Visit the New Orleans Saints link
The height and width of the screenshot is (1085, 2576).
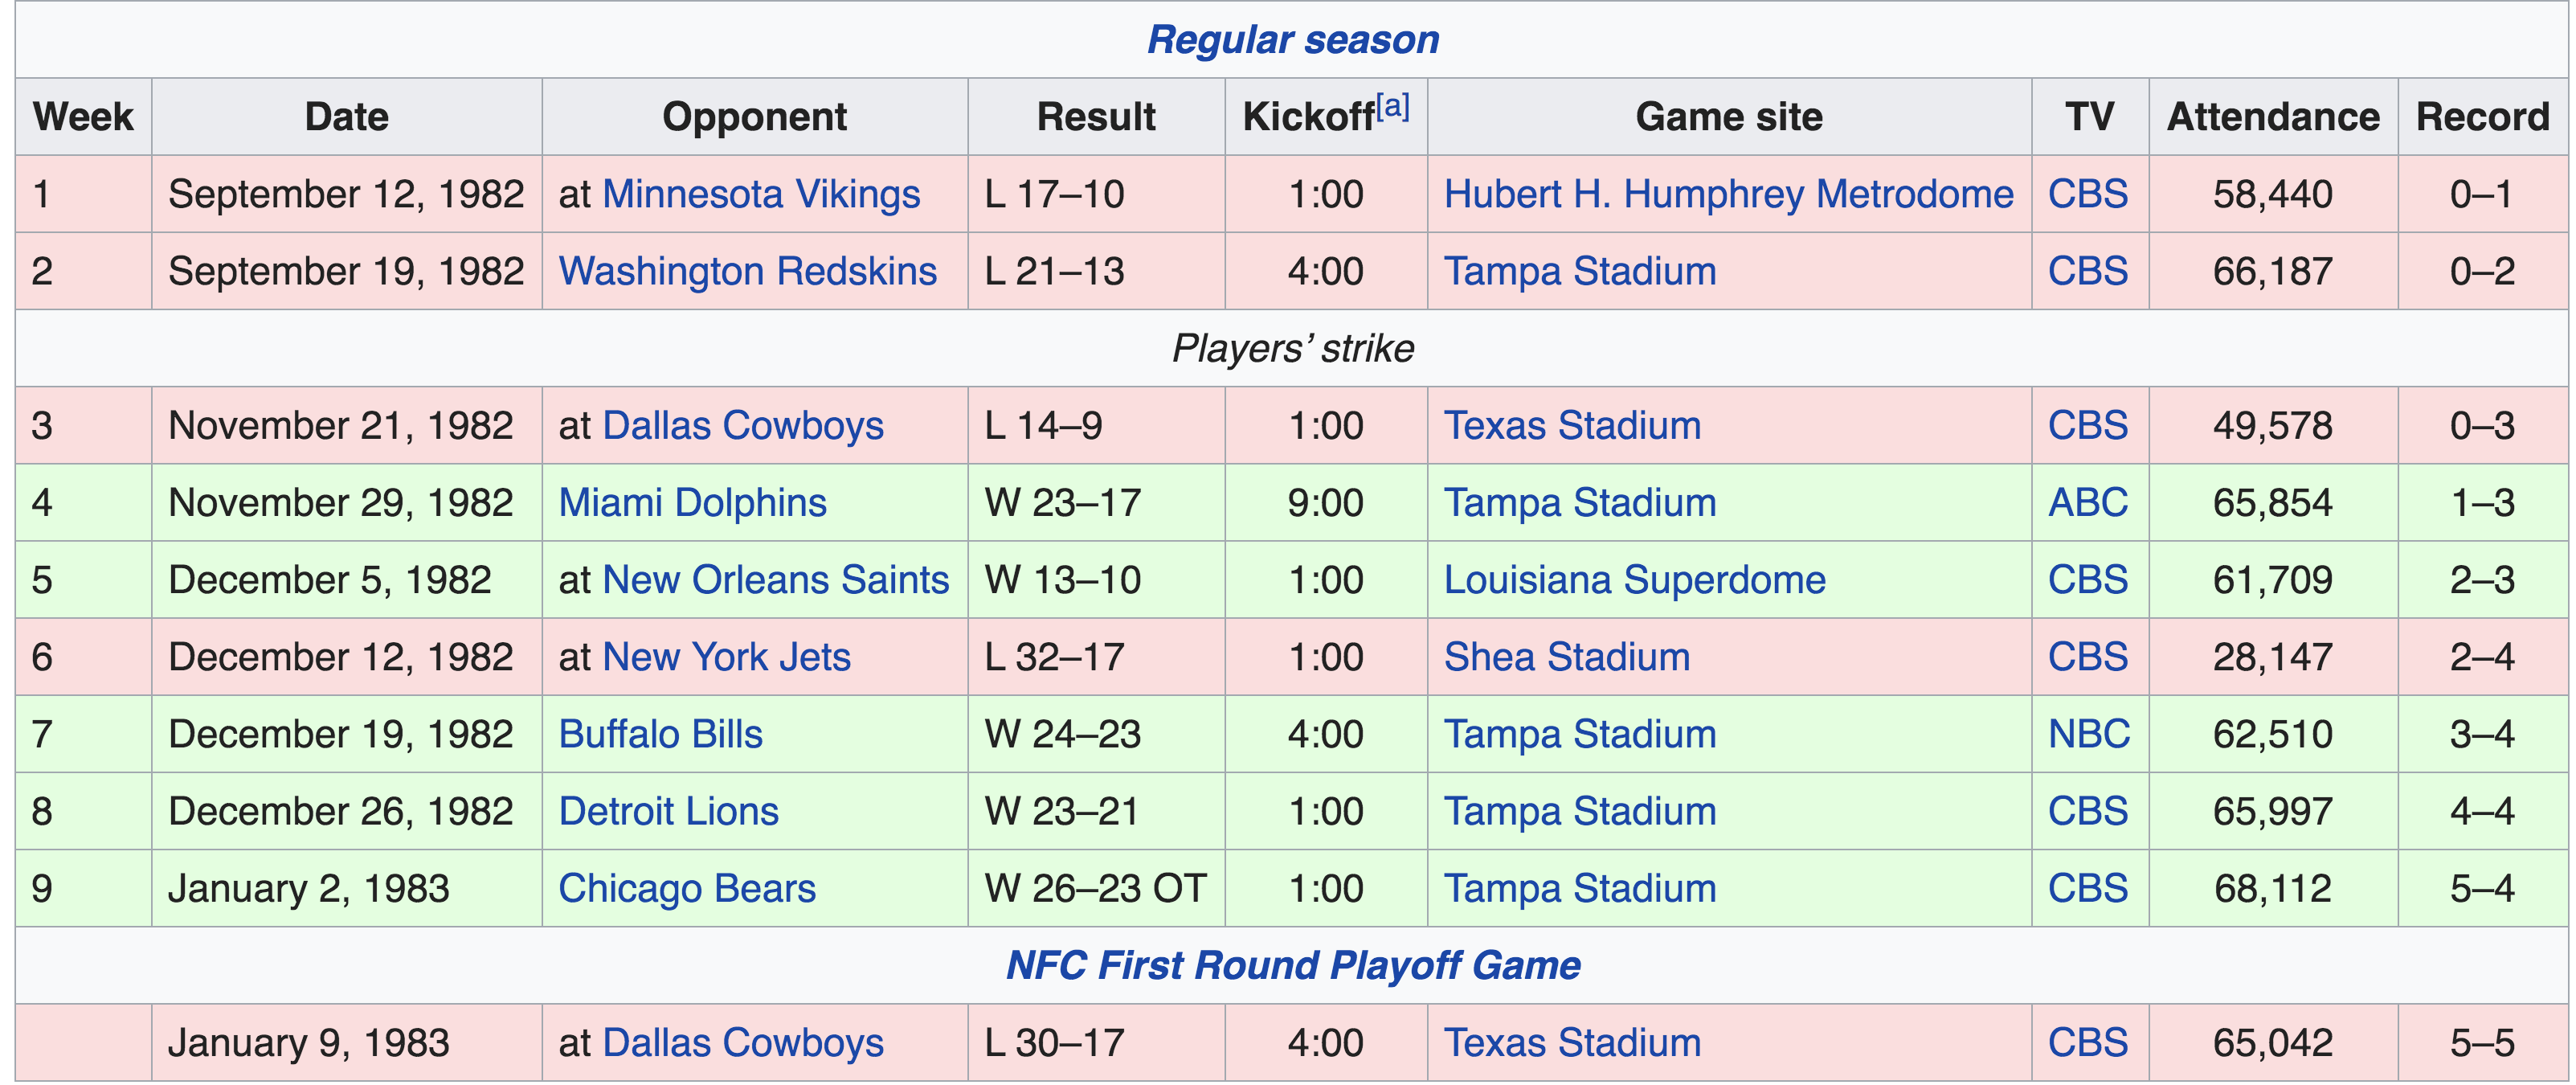tap(775, 580)
